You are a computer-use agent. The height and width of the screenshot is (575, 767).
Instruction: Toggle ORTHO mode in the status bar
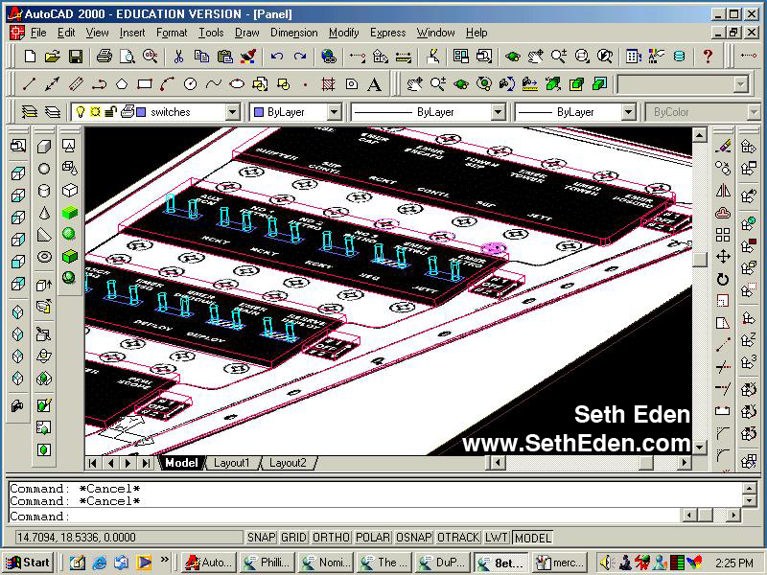(331, 538)
